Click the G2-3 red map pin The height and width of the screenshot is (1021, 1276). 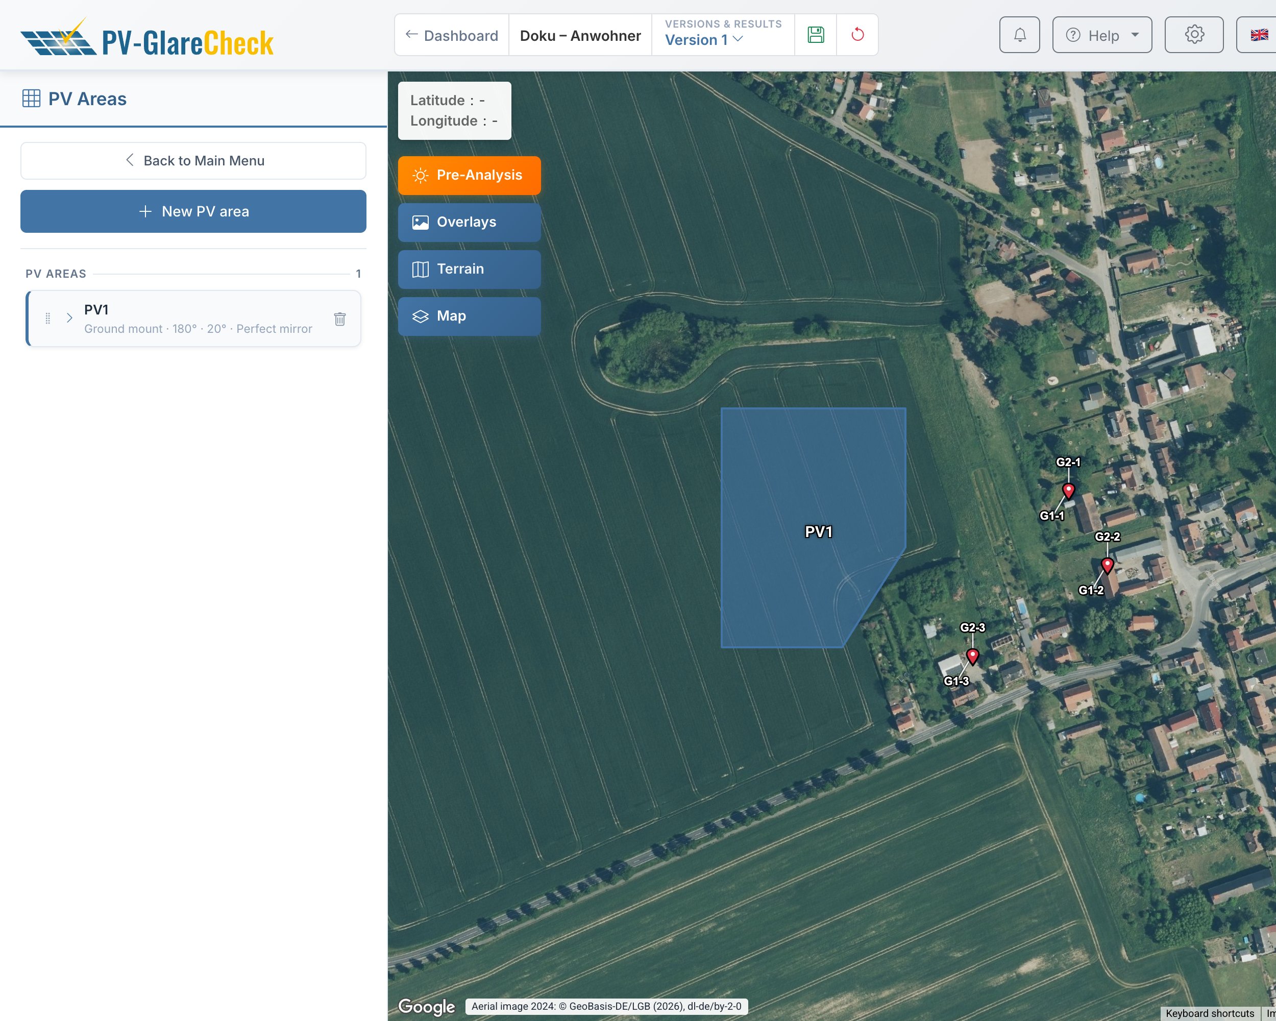tap(972, 657)
